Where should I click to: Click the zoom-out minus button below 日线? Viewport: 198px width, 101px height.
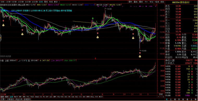pyautogui.click(x=161, y=97)
